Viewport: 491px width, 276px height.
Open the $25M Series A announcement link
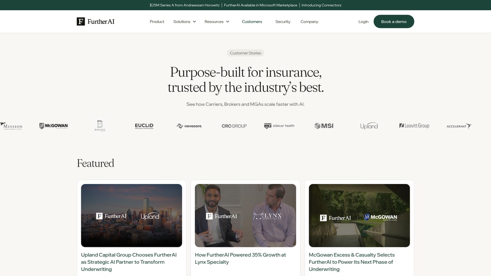tap(185, 5)
